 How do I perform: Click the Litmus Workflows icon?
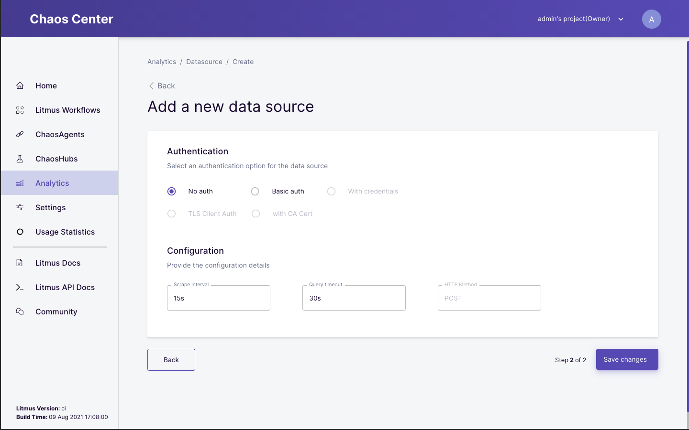tap(20, 110)
